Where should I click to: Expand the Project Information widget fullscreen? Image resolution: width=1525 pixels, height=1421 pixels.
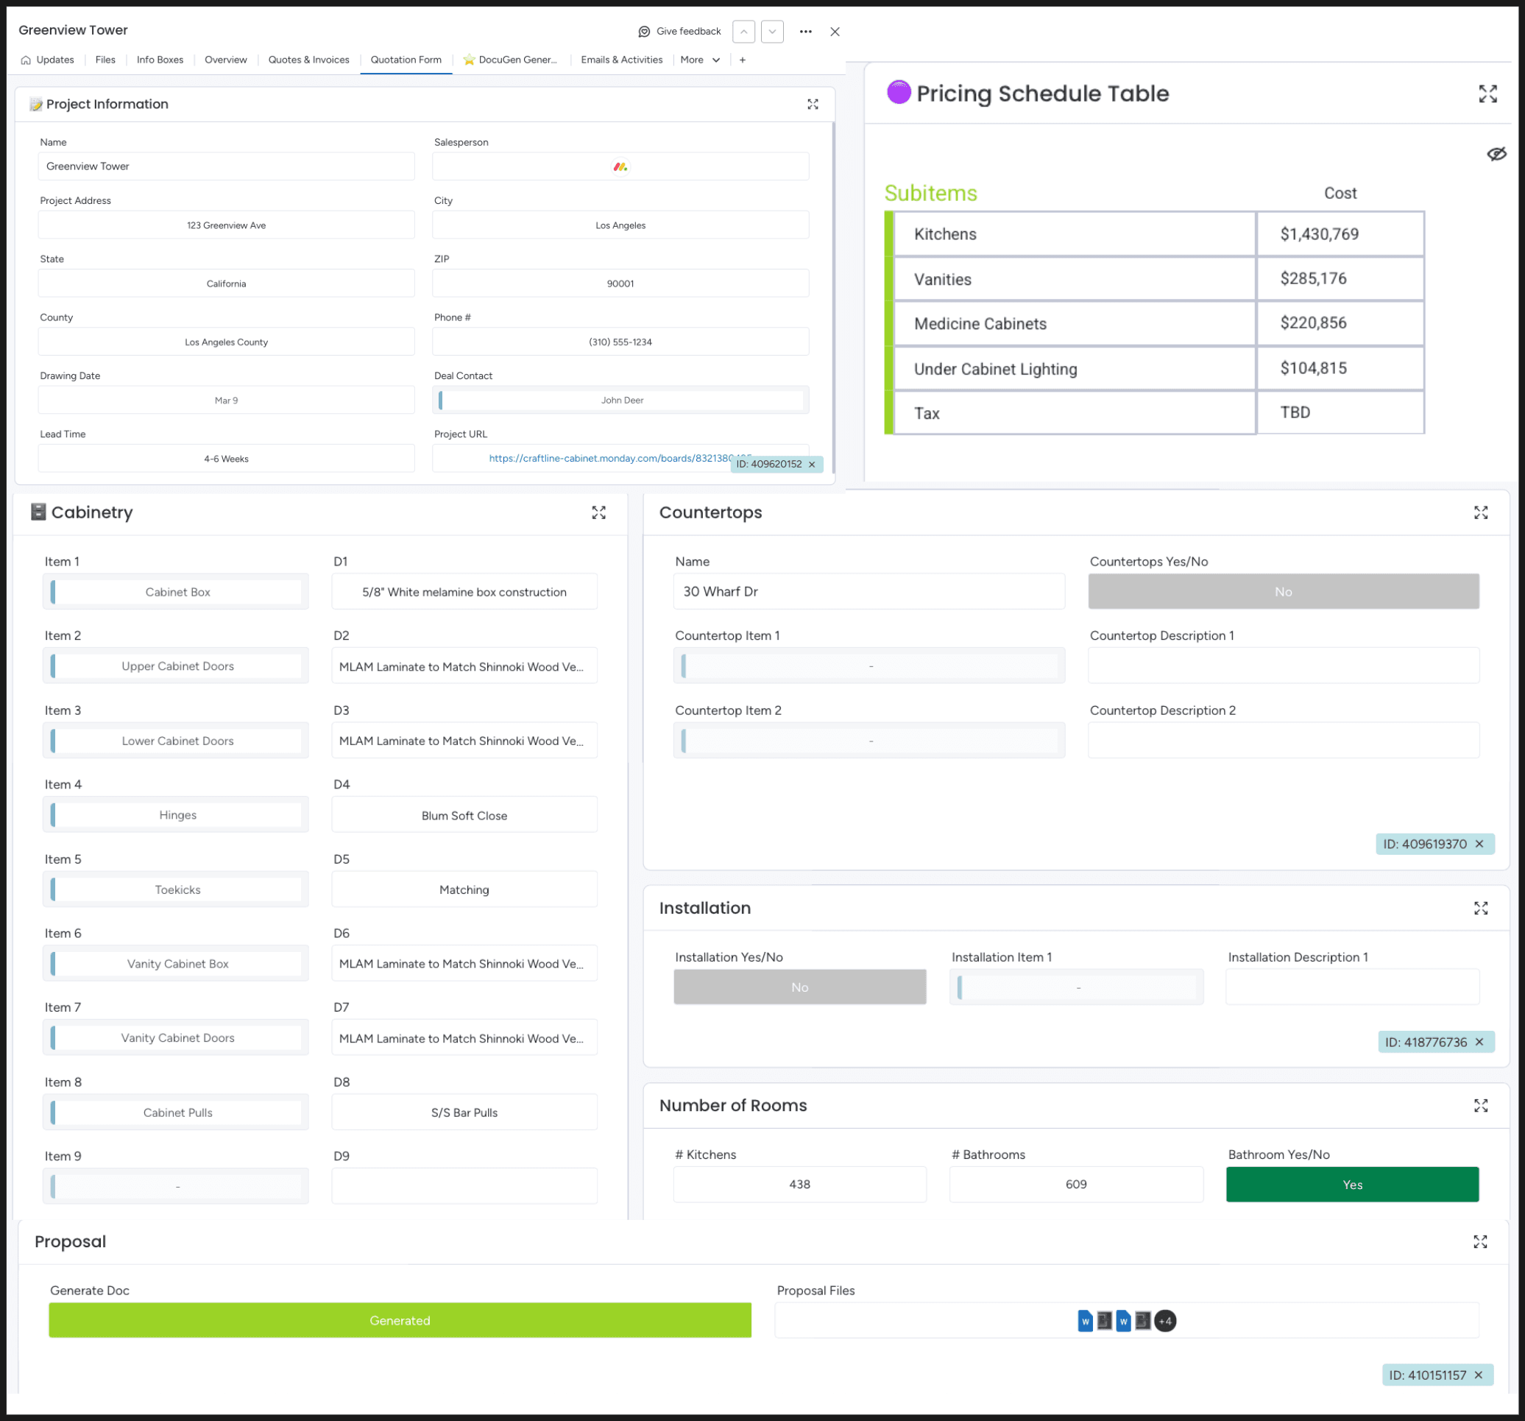pos(813,105)
